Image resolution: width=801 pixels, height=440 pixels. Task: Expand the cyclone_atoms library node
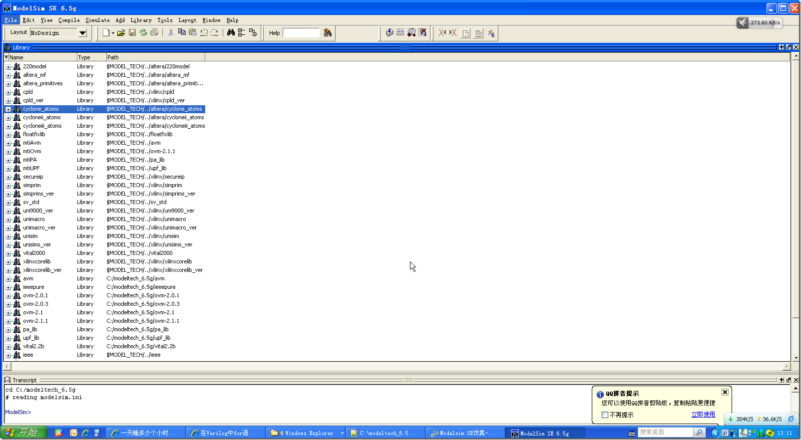(8, 109)
